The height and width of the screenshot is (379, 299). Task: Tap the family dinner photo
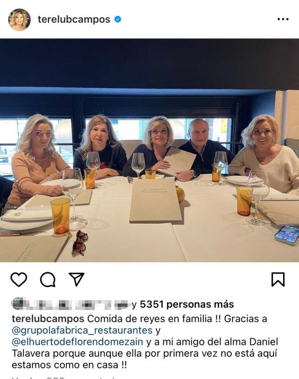(x=149, y=151)
